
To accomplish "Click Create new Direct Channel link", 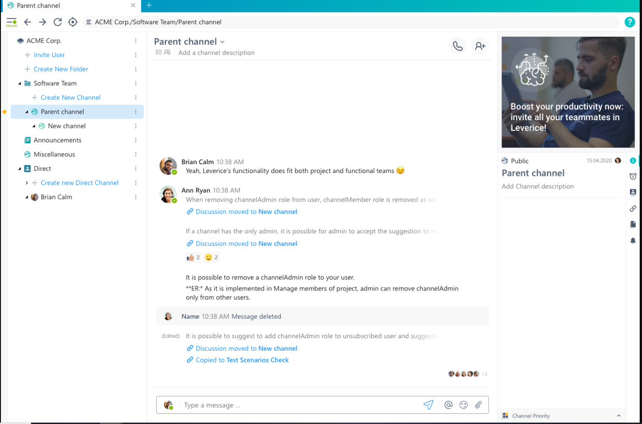I will (79, 183).
